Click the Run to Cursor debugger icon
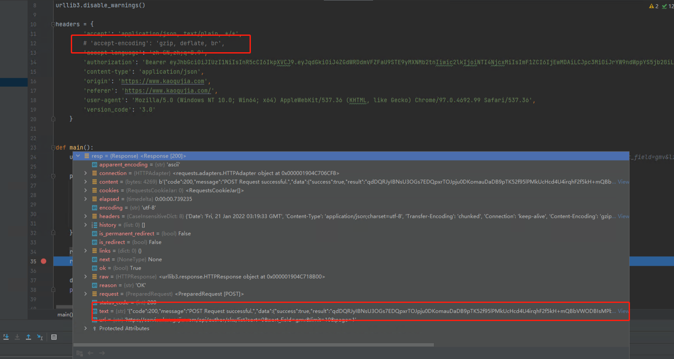The image size is (674, 359). pyautogui.click(x=40, y=337)
